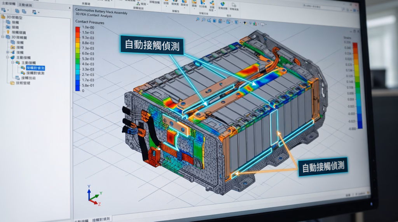Click the solid blue cube display icon
398x222 pixels.
click(215, 21)
